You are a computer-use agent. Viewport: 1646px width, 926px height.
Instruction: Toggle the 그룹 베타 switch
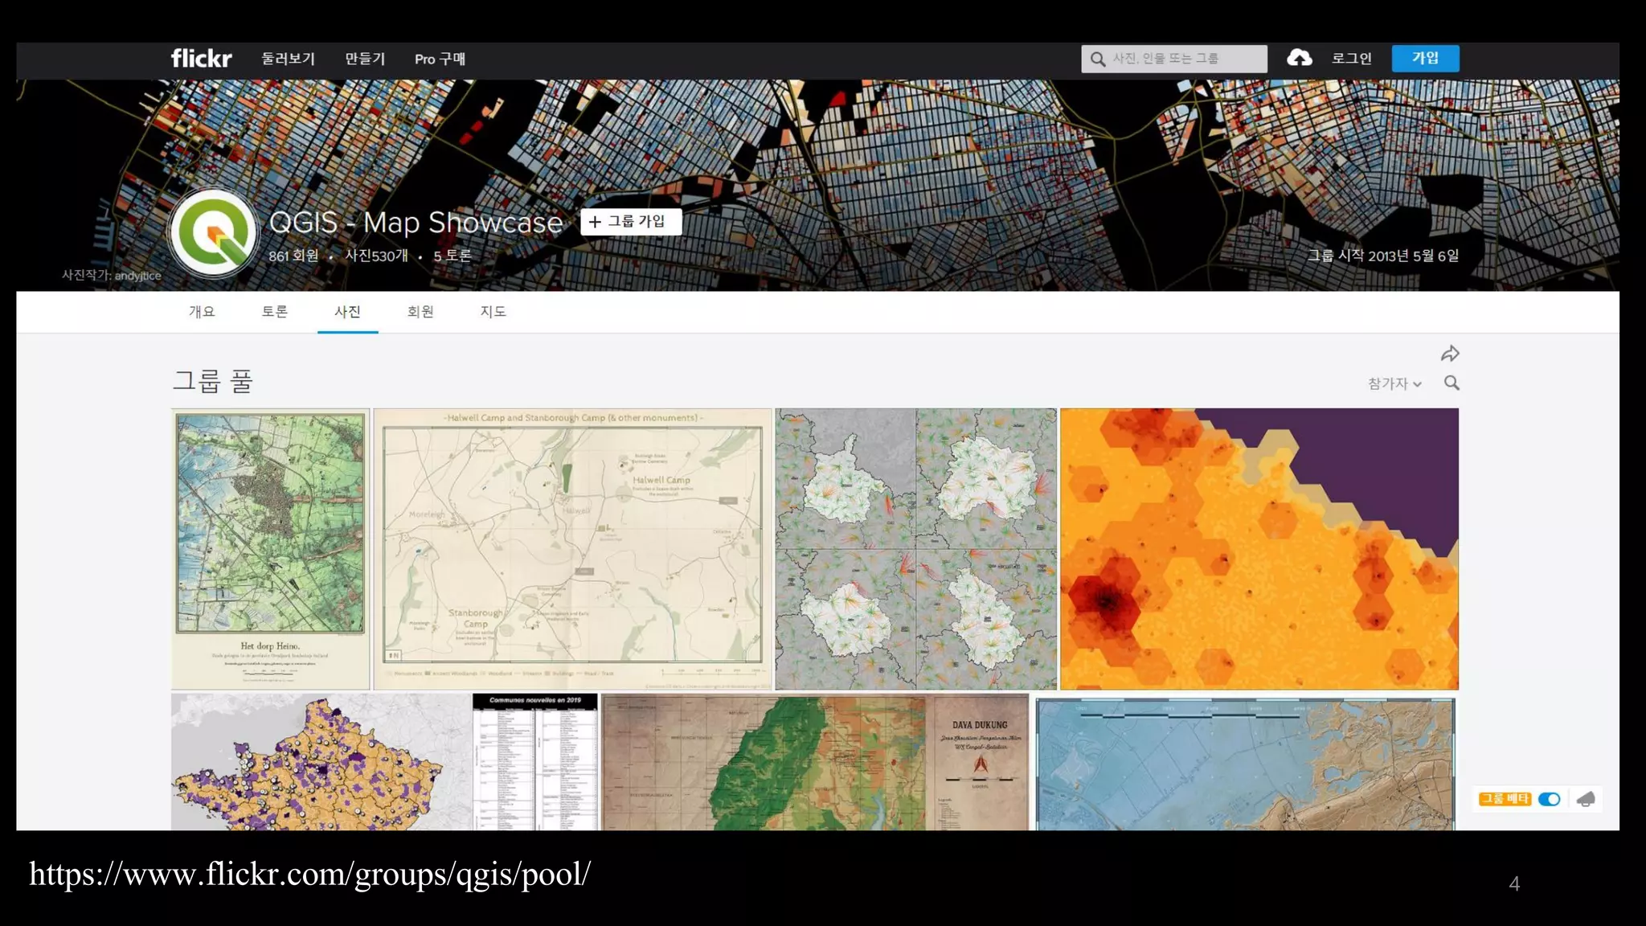pos(1549,799)
